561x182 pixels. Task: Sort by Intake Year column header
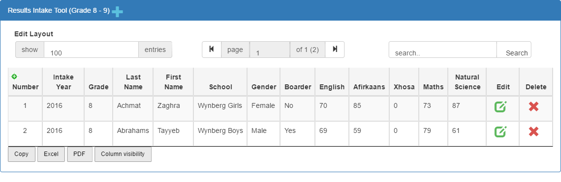click(63, 82)
